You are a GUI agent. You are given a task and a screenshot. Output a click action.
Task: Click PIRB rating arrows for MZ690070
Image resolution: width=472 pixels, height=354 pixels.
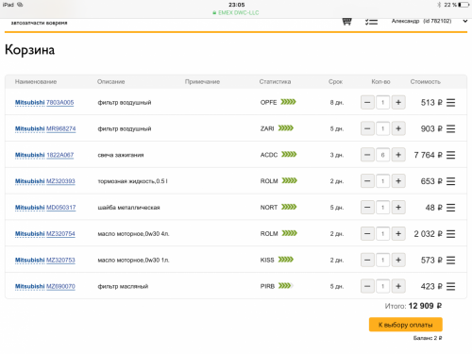[x=286, y=286]
